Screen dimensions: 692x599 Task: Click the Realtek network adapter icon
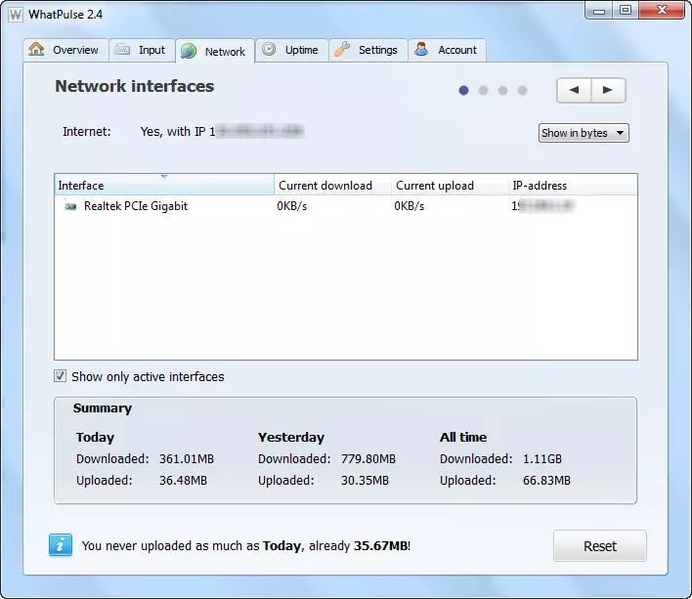(70, 206)
